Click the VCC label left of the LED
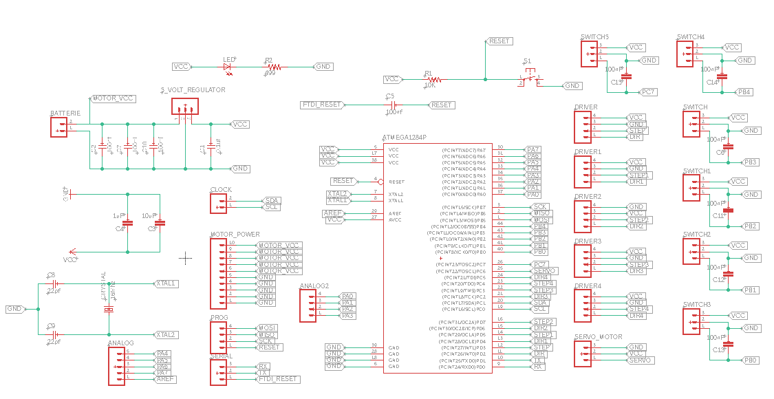The width and height of the screenshot is (774, 399). point(182,67)
